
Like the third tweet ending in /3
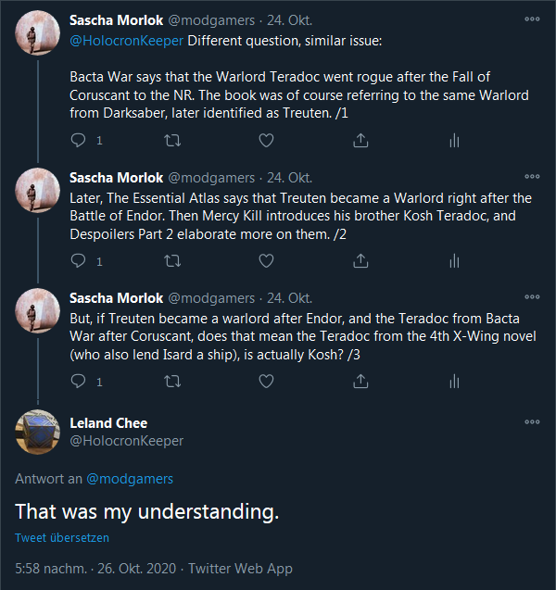[266, 381]
